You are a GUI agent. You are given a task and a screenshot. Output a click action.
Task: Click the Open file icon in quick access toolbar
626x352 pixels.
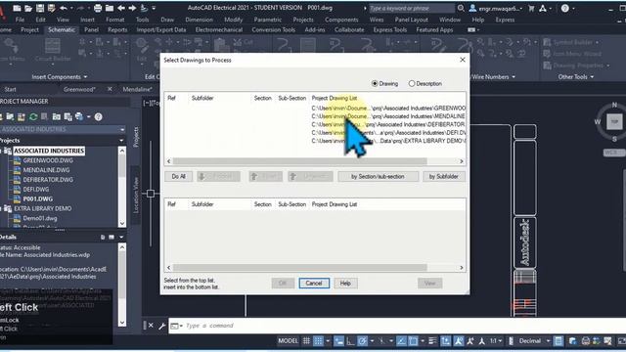pos(28,8)
